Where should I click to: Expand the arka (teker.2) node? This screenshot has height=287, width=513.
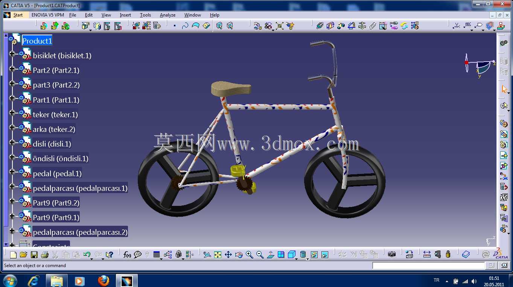[x=12, y=127]
